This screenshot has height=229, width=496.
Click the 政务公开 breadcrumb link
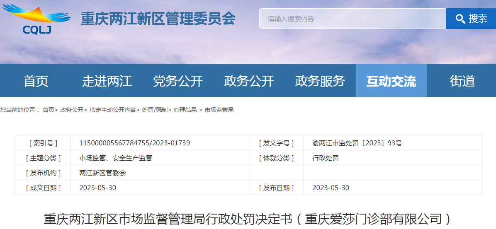(72, 110)
